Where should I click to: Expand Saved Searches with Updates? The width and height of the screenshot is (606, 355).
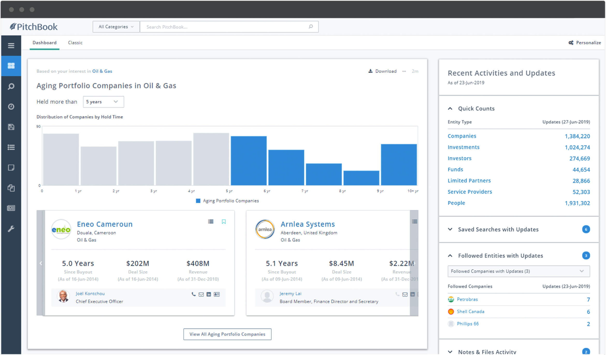tap(450, 229)
